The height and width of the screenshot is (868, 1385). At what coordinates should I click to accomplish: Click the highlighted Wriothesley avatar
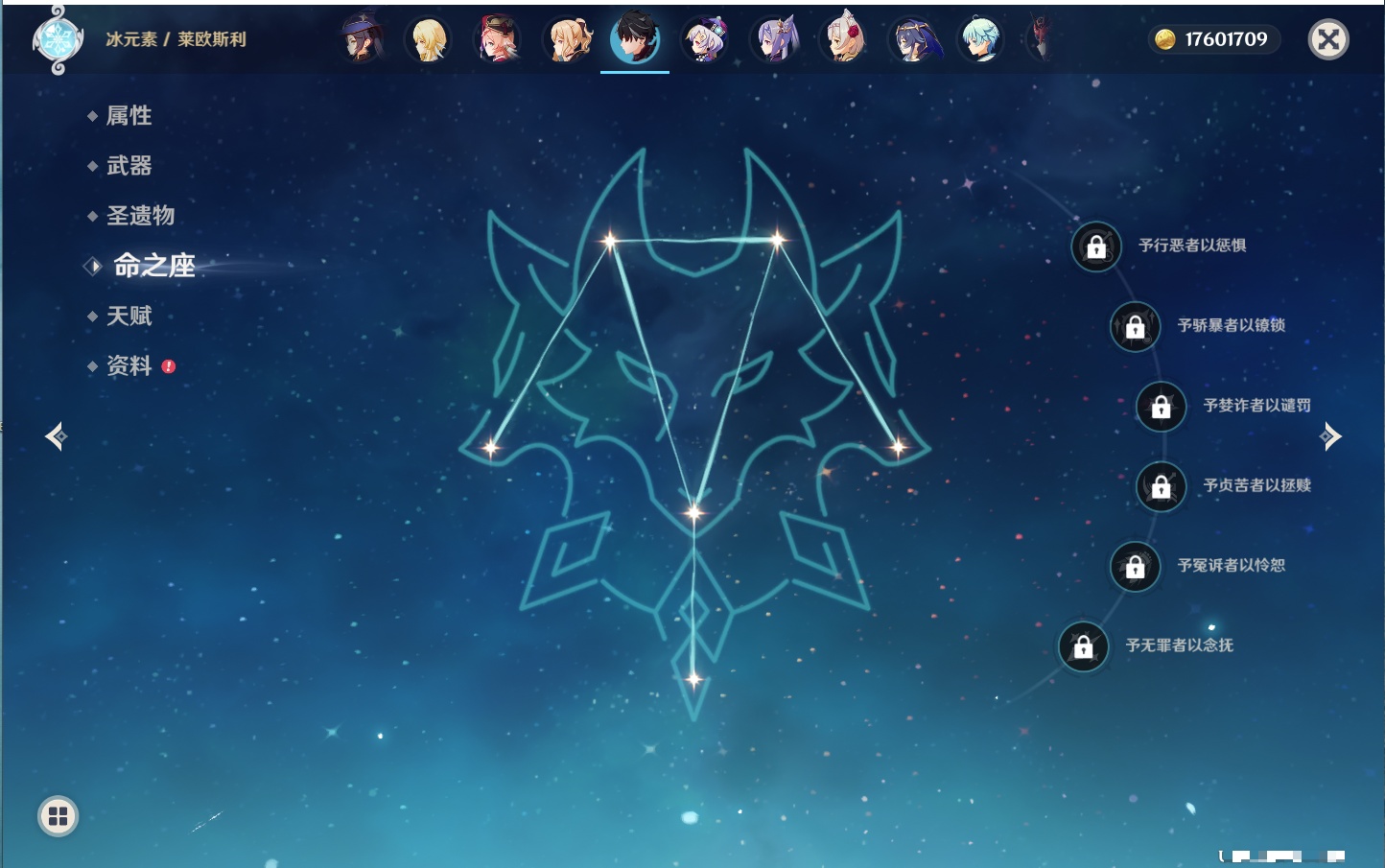[x=635, y=39]
